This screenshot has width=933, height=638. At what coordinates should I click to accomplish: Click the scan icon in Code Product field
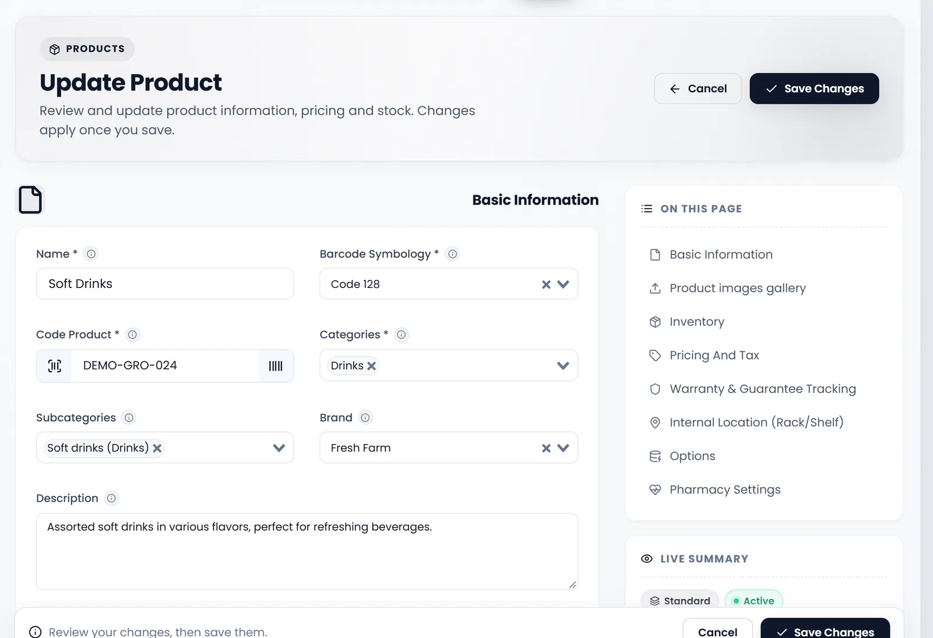[x=54, y=366]
